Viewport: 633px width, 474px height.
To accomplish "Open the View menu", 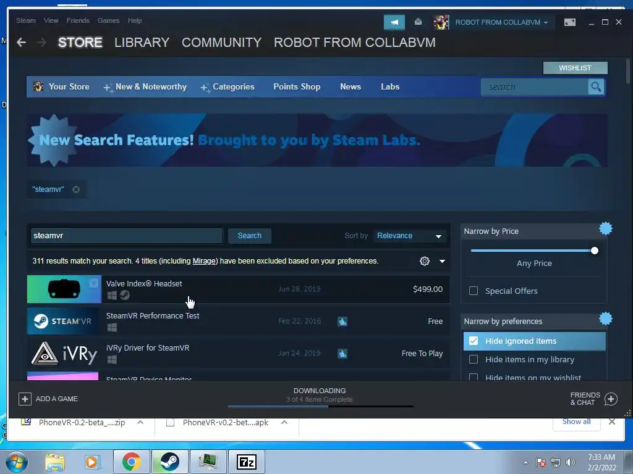I will click(51, 20).
